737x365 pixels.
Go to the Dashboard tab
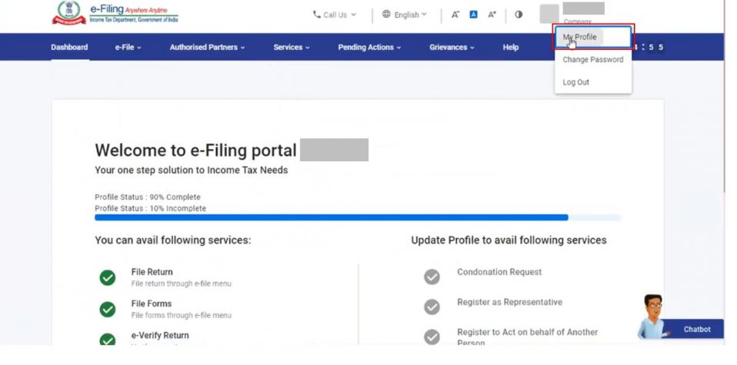pos(69,48)
